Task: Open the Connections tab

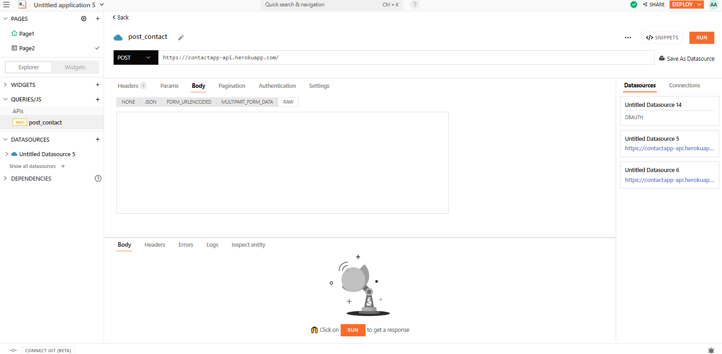Action: click(684, 85)
